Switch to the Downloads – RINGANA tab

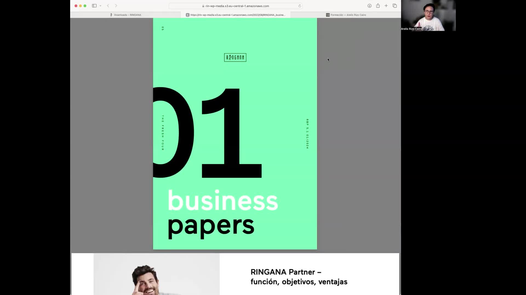pyautogui.click(x=125, y=15)
